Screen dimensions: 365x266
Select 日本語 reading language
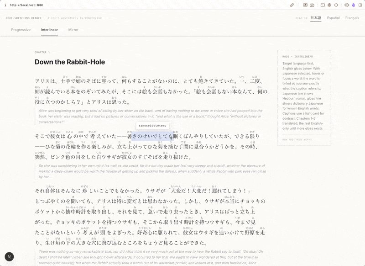(316, 18)
